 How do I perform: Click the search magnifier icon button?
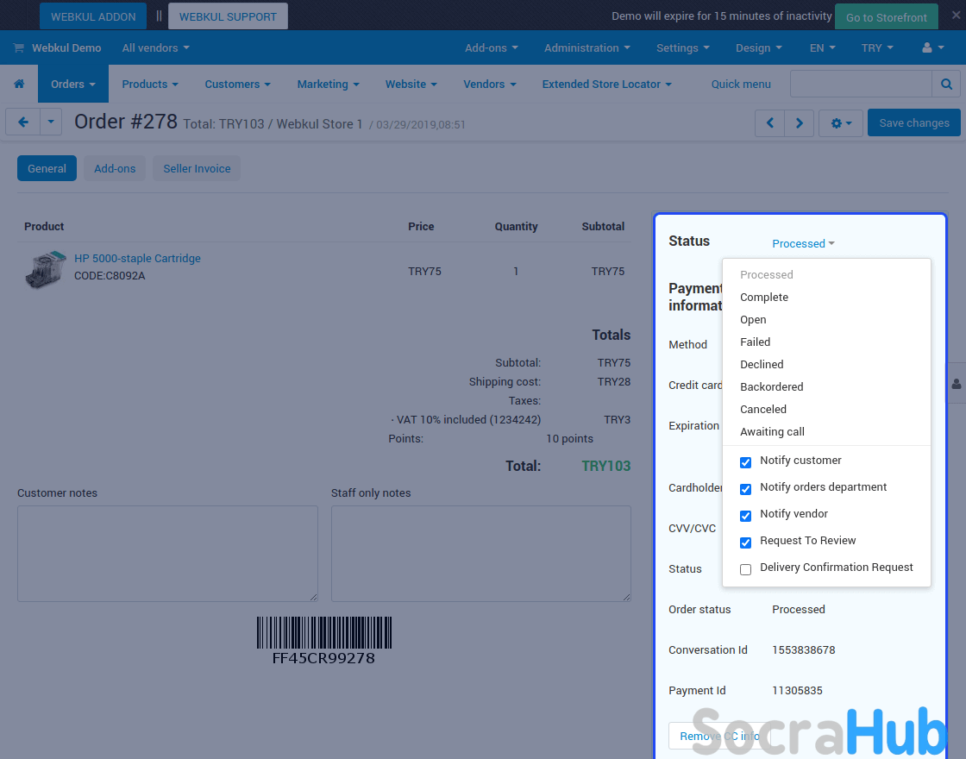946,85
